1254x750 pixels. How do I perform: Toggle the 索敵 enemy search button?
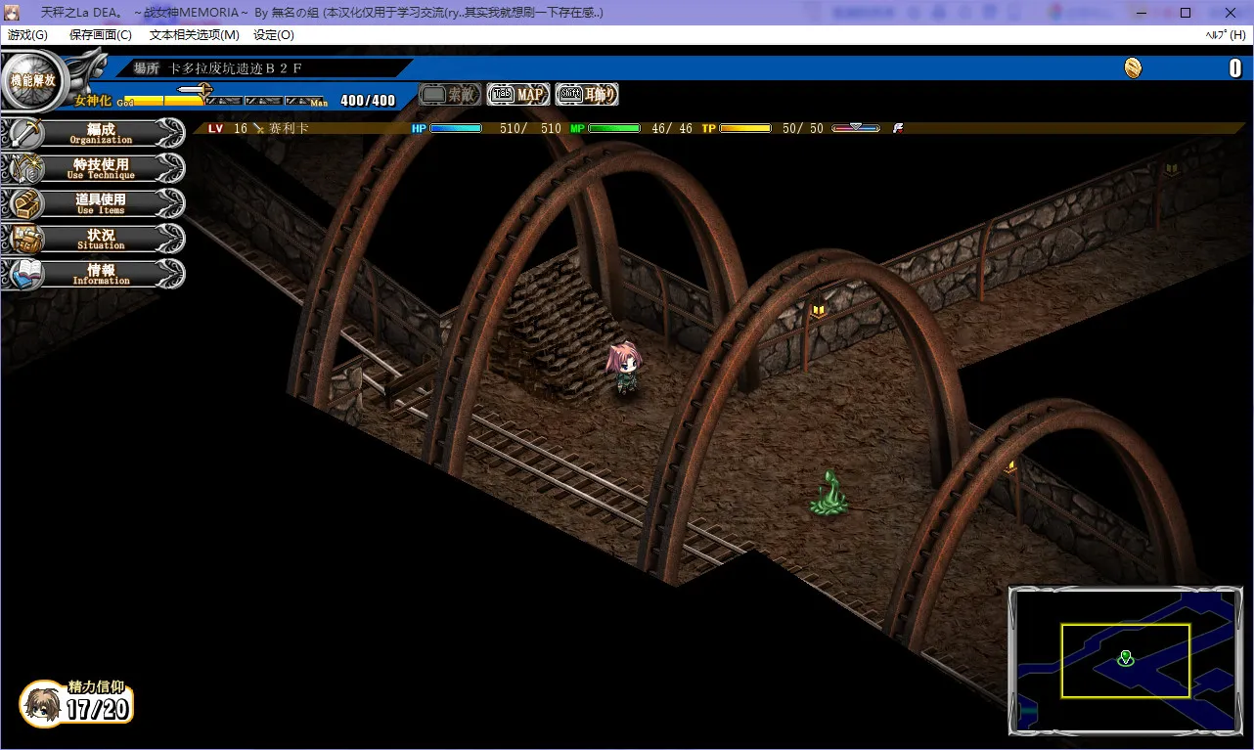pos(450,95)
